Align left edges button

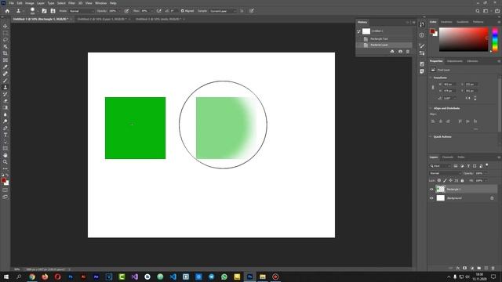click(x=433, y=121)
